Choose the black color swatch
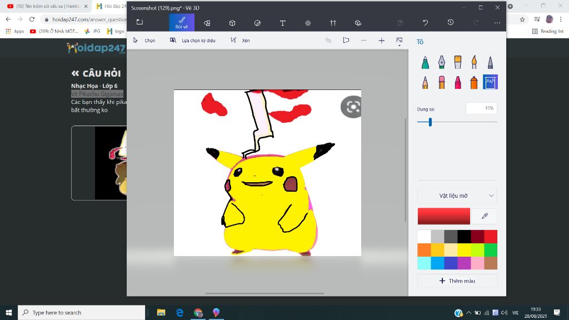 coord(464,237)
